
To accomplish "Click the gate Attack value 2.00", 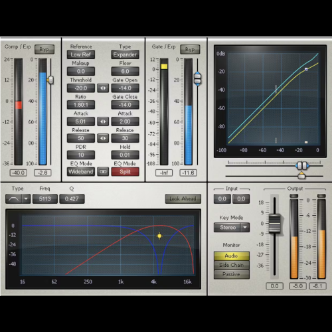I will (125, 122).
